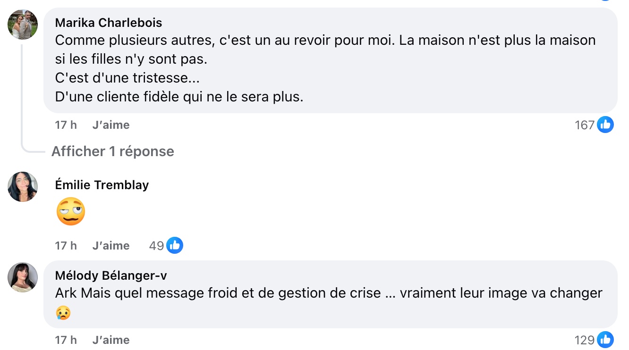Open the 17 h timestamp on Émilie's comment

point(66,246)
